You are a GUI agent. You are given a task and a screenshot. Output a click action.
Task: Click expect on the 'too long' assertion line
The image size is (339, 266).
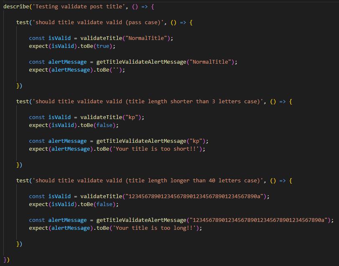coord(38,228)
